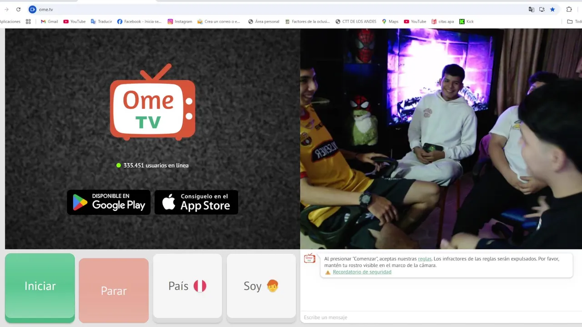Viewport: 582px width, 327px height.
Task: Go forward with browser arrow
Action: pos(6,10)
